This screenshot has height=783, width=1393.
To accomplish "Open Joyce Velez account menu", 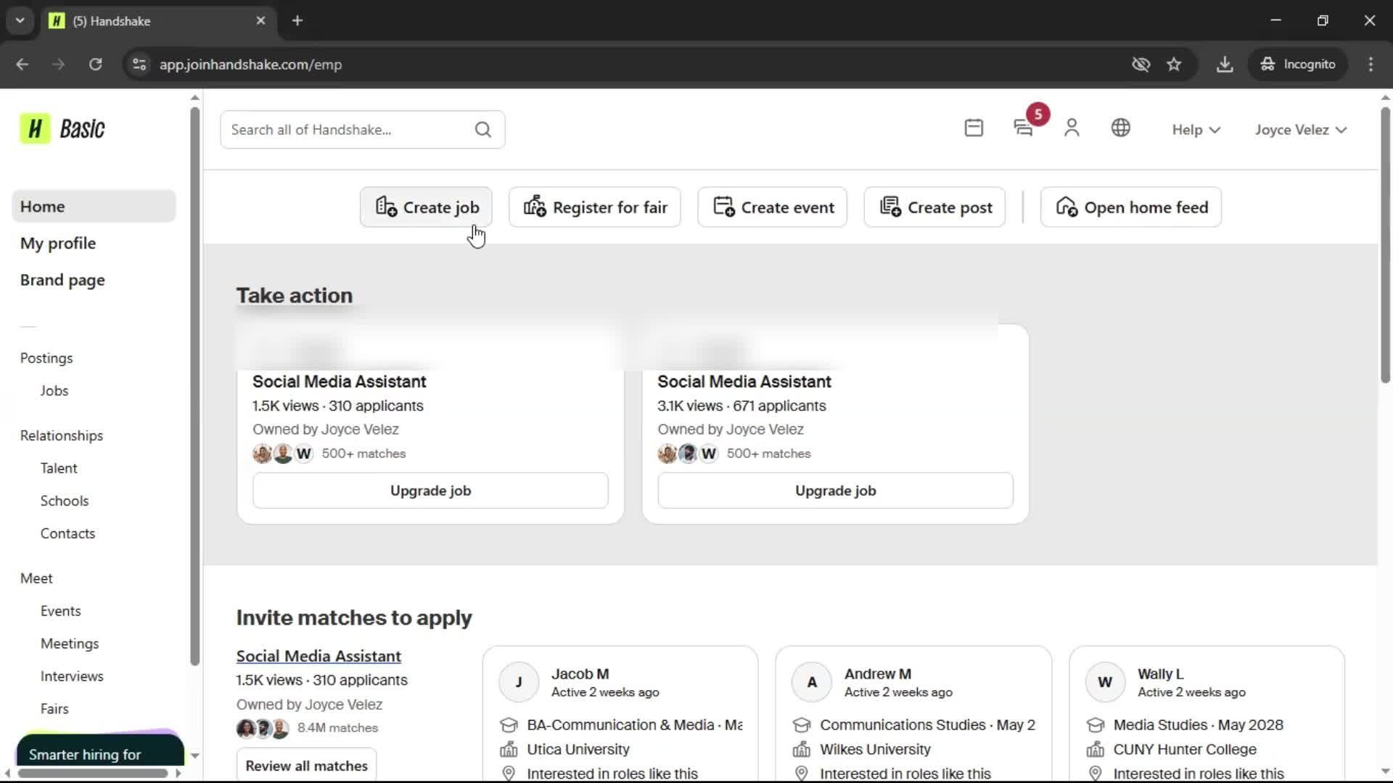I will pyautogui.click(x=1301, y=130).
